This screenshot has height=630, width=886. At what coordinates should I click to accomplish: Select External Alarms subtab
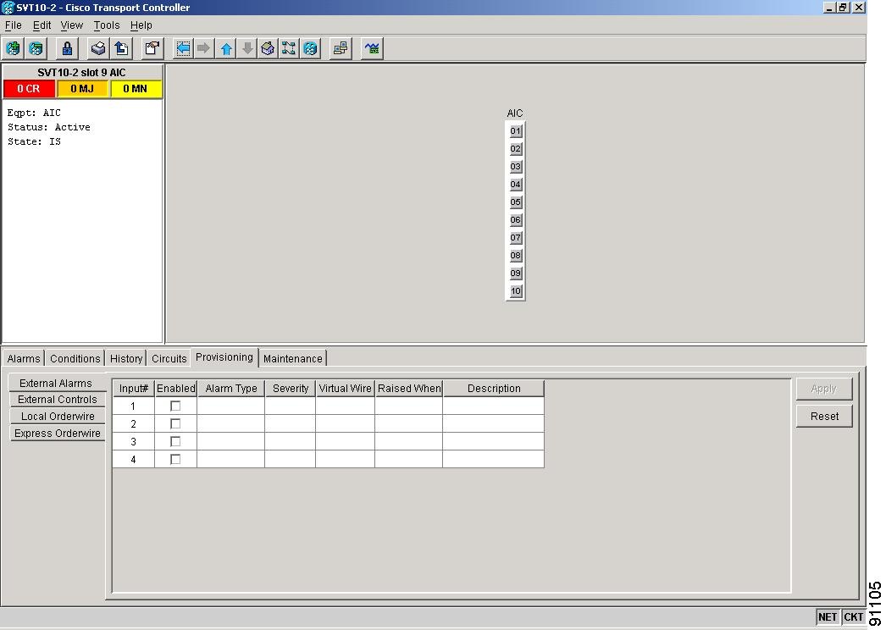pos(56,383)
